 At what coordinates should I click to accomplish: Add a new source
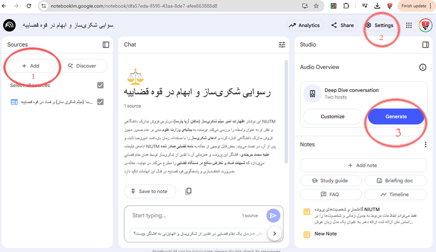31,66
